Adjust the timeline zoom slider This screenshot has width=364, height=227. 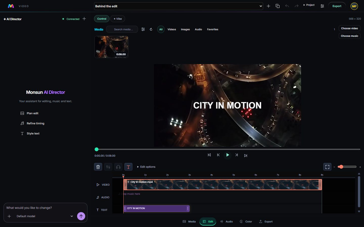pos(347,167)
